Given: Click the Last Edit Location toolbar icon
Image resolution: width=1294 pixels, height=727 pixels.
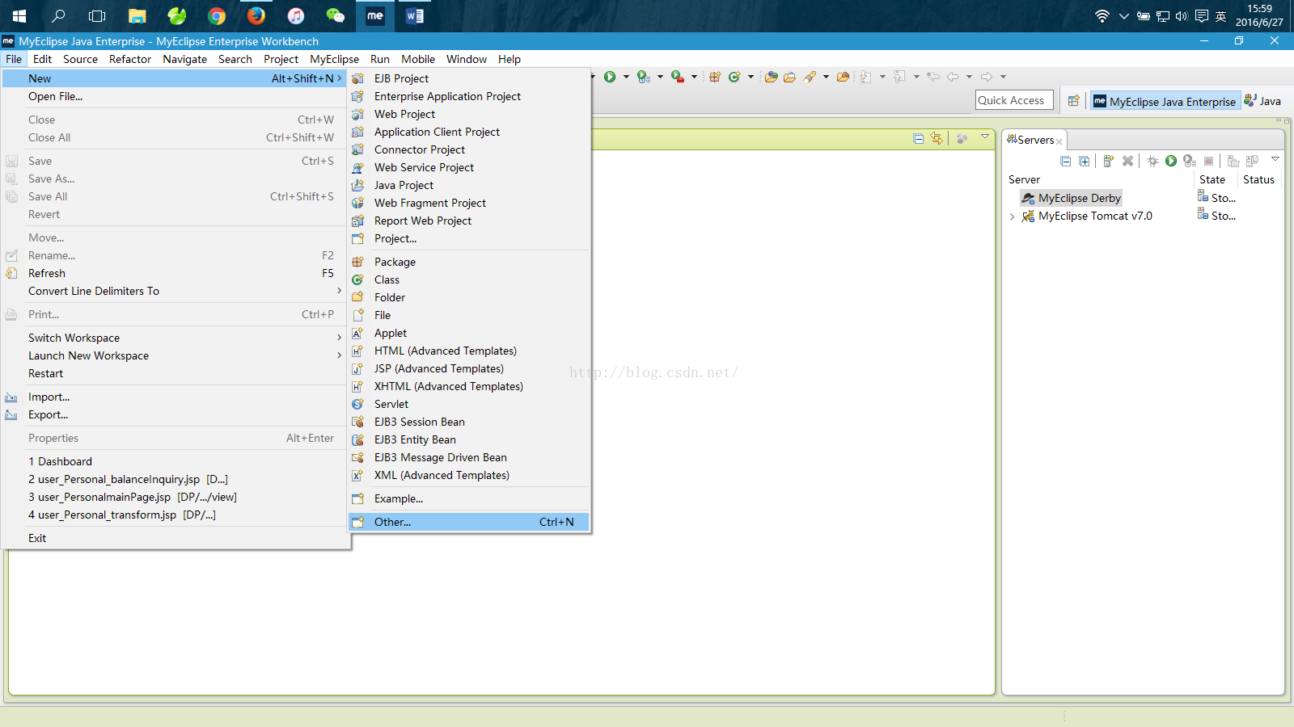Looking at the screenshot, I should pos(933,77).
